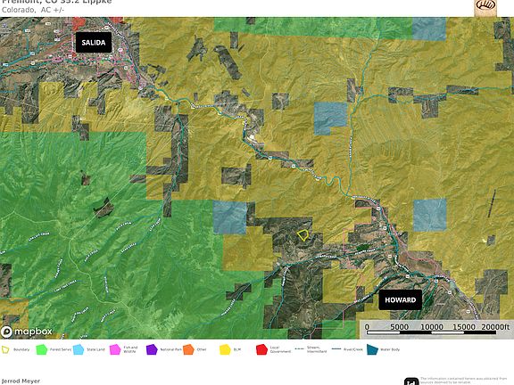Click the 'Boundary' legend label
This screenshot has width=514, height=385.
[21, 349]
